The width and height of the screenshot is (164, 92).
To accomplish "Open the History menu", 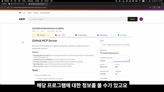I will [24, 1].
